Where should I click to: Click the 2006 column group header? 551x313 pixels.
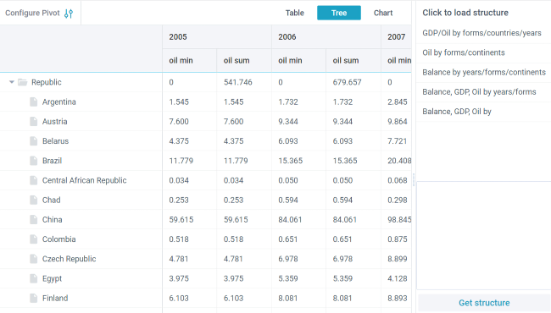(x=326, y=37)
